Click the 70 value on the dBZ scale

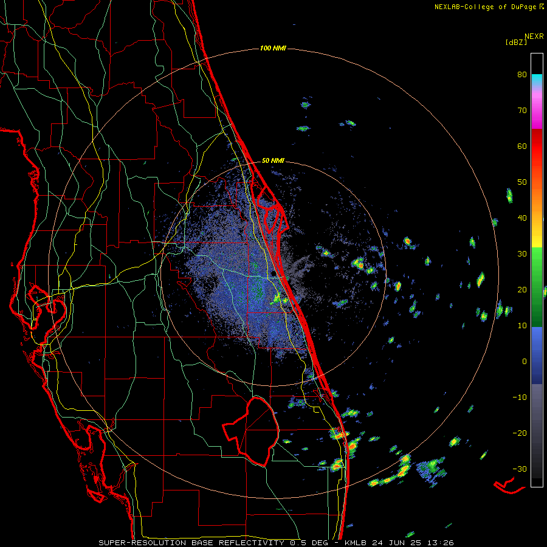click(522, 110)
